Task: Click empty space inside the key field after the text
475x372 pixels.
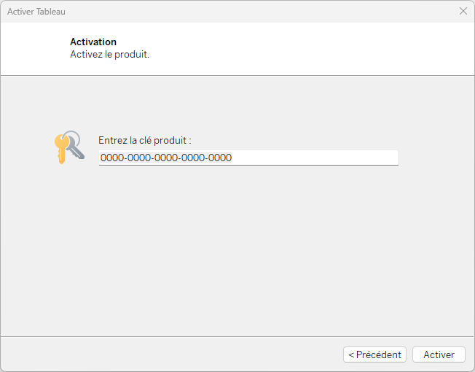Action: 315,158
